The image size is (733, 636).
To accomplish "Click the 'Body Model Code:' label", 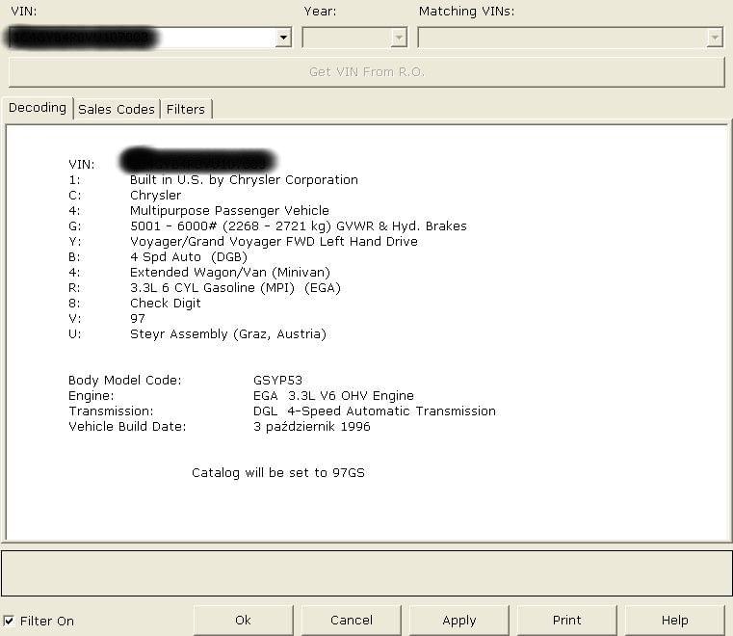I will 125,381.
